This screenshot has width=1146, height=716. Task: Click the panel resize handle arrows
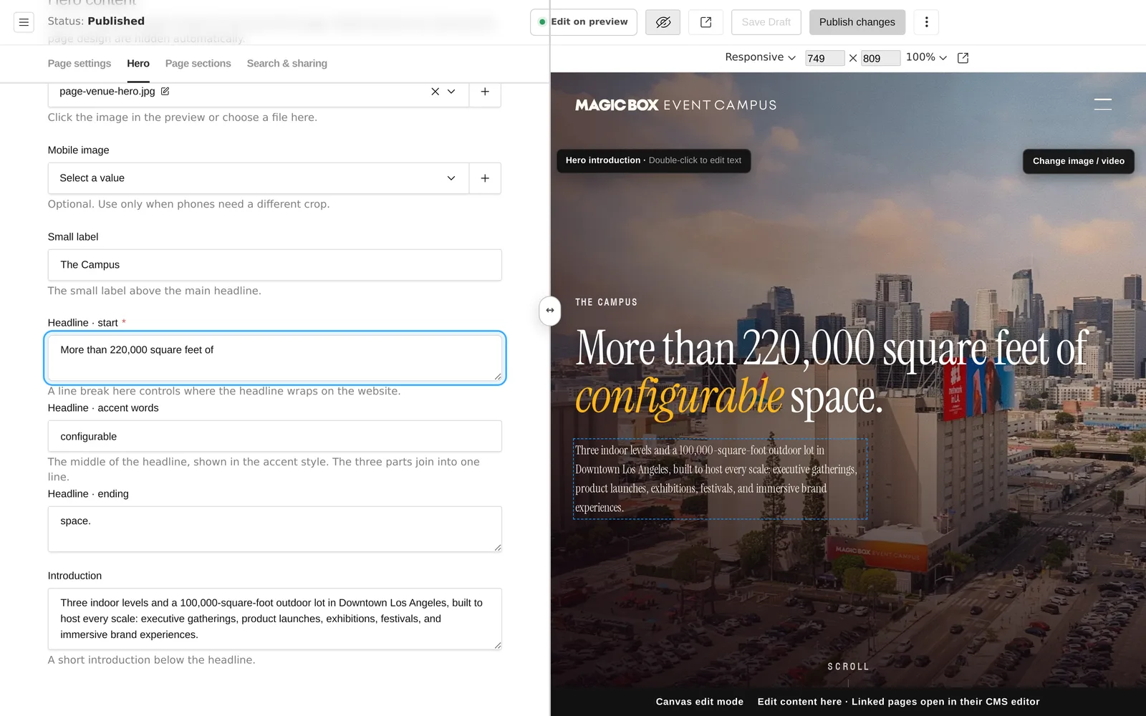point(550,310)
